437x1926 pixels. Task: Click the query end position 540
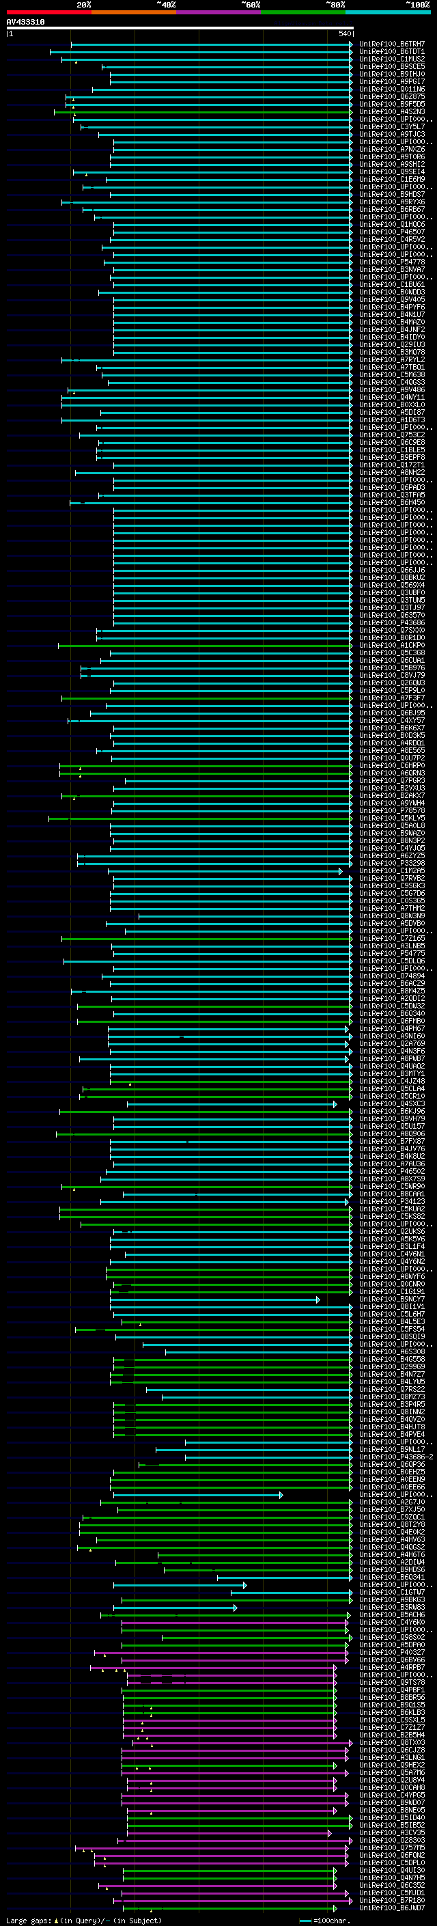pyautogui.click(x=344, y=33)
